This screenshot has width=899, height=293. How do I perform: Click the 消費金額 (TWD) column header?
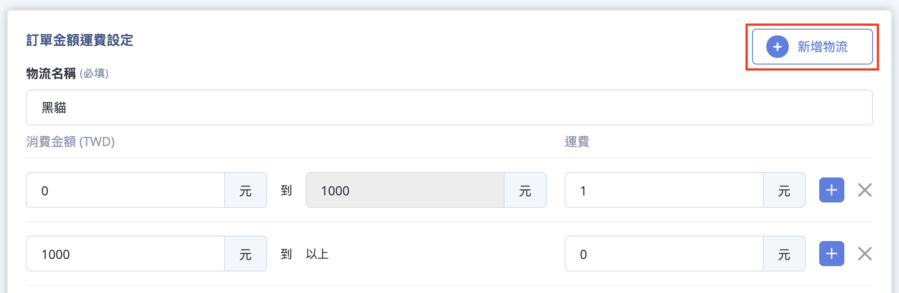pyautogui.click(x=70, y=142)
